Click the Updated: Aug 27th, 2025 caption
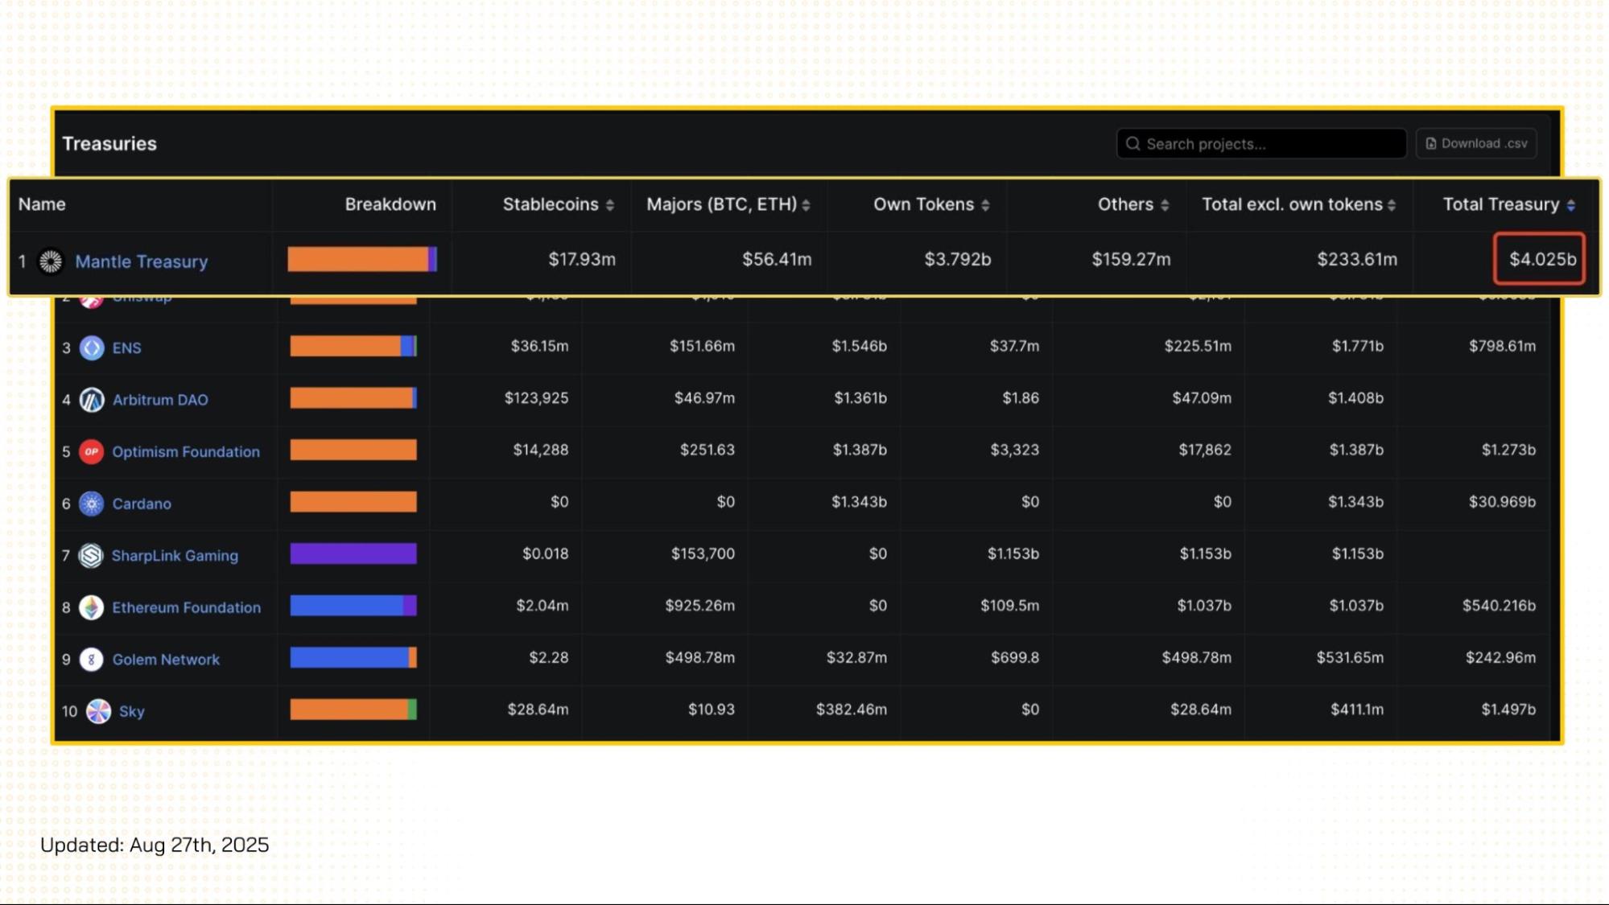The width and height of the screenshot is (1609, 905). 155,845
